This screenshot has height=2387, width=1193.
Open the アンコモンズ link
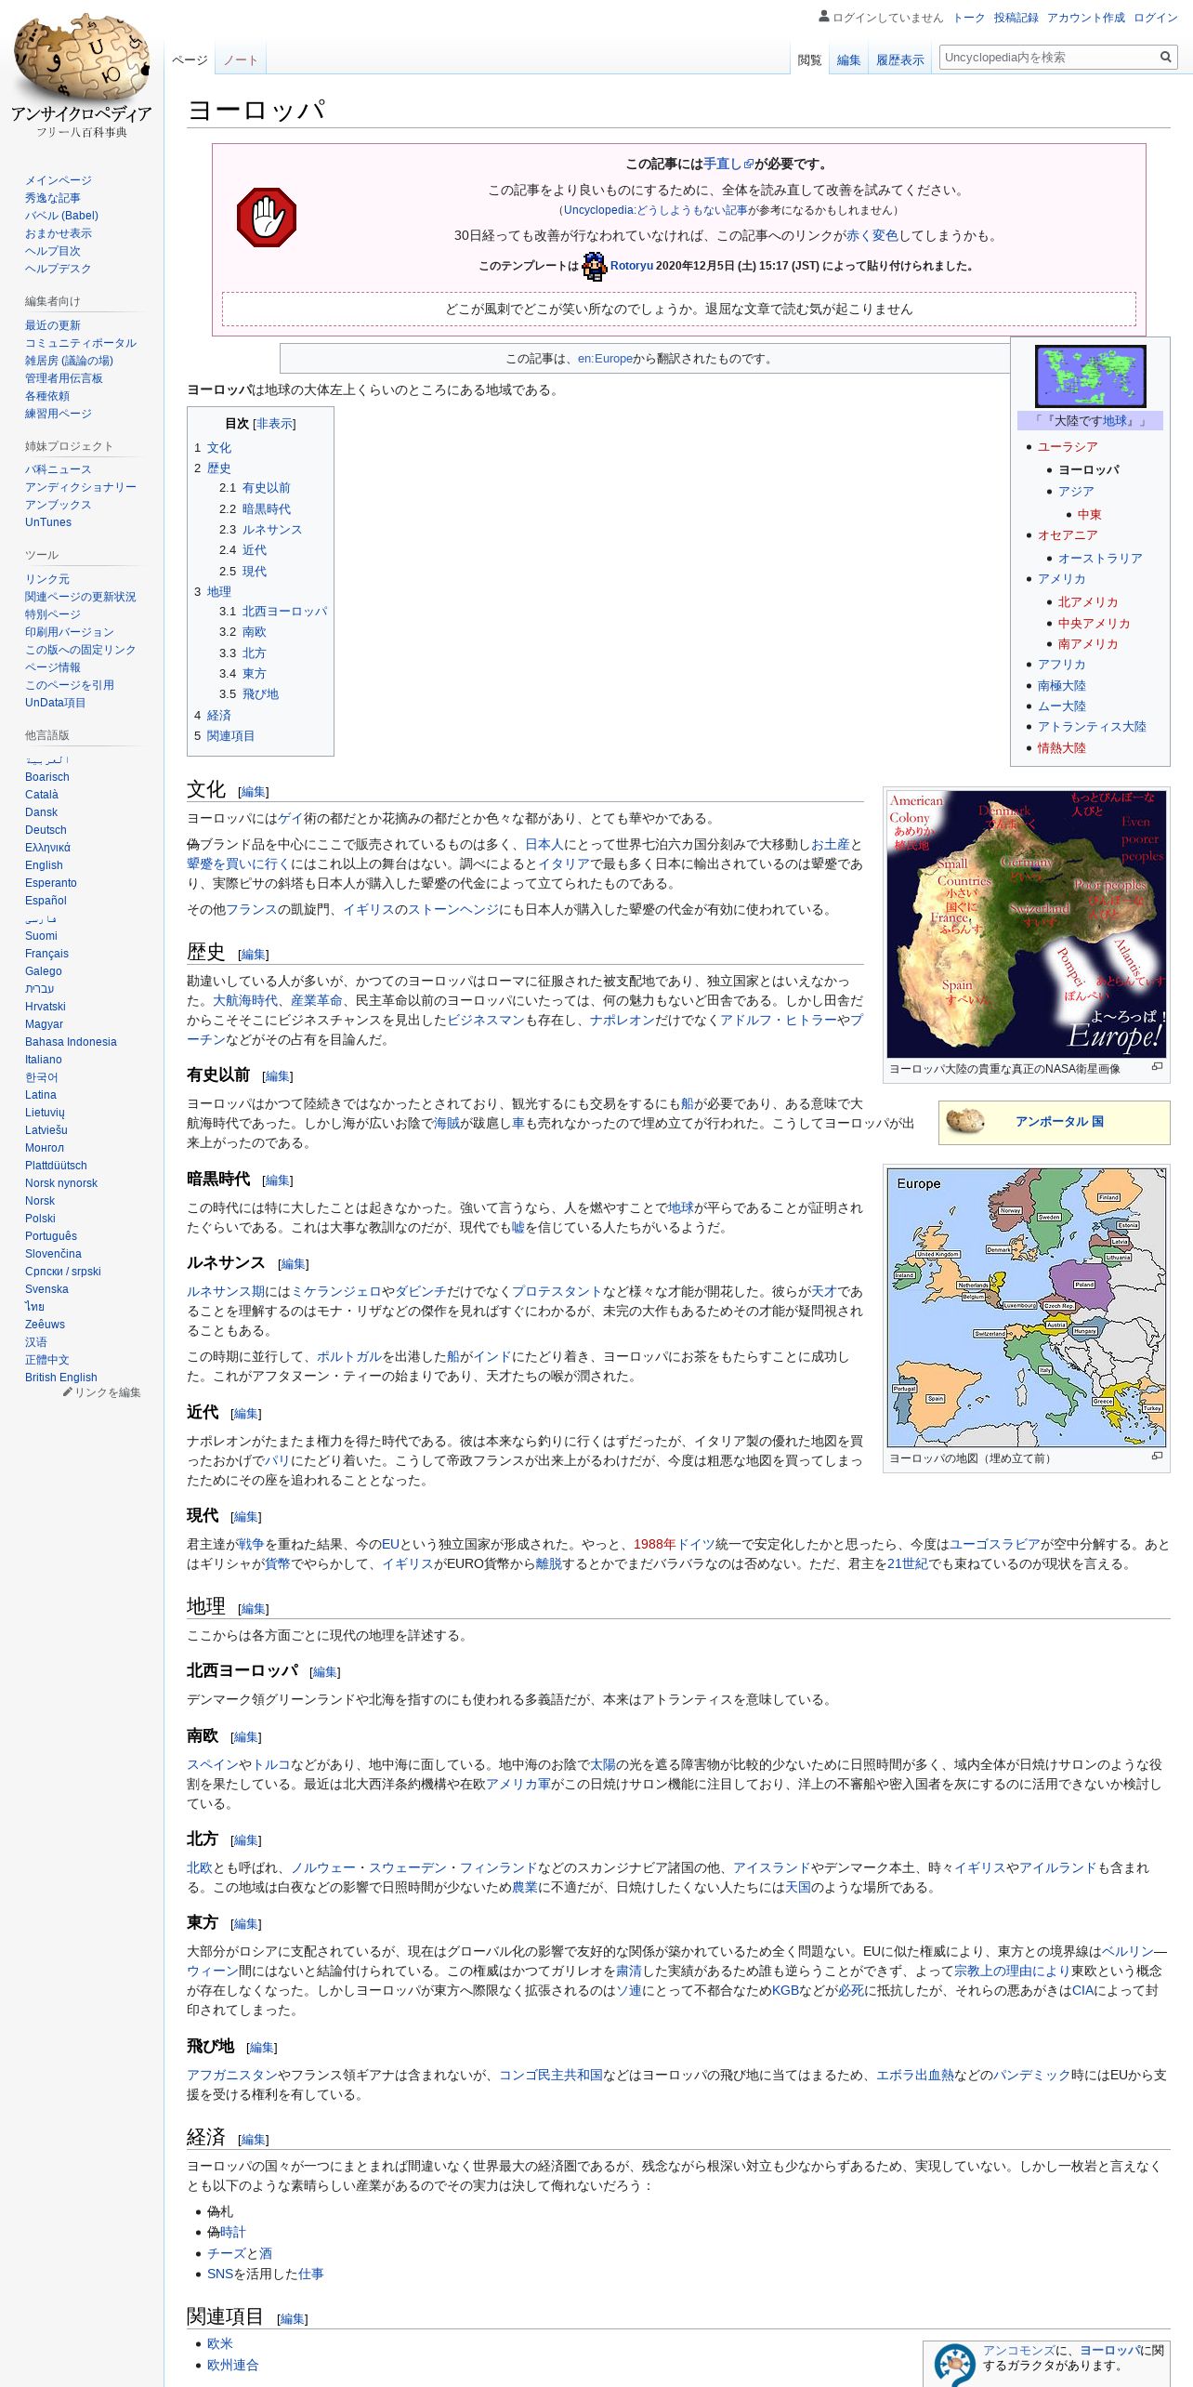tap(1019, 2351)
